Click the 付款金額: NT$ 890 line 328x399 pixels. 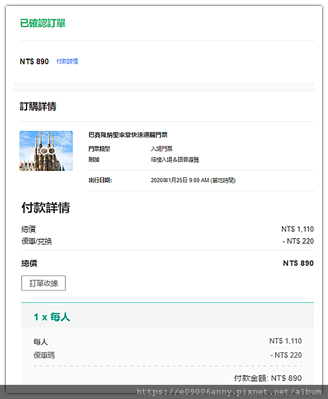[268, 378]
